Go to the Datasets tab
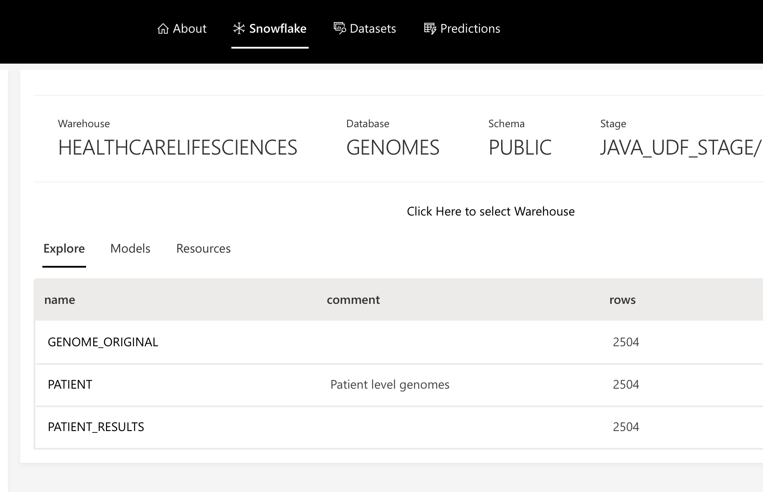This screenshot has width=763, height=492. click(365, 29)
